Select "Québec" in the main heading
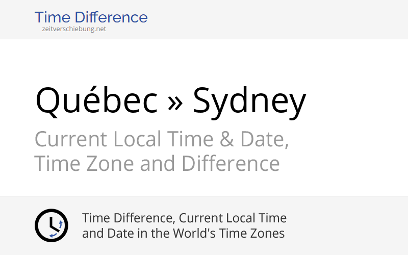This screenshot has width=408, height=255. coord(96,100)
